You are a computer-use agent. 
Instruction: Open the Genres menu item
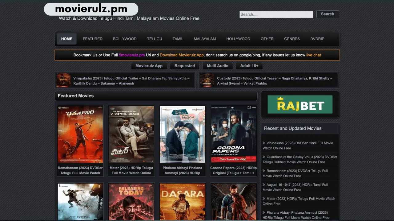pyautogui.click(x=292, y=39)
